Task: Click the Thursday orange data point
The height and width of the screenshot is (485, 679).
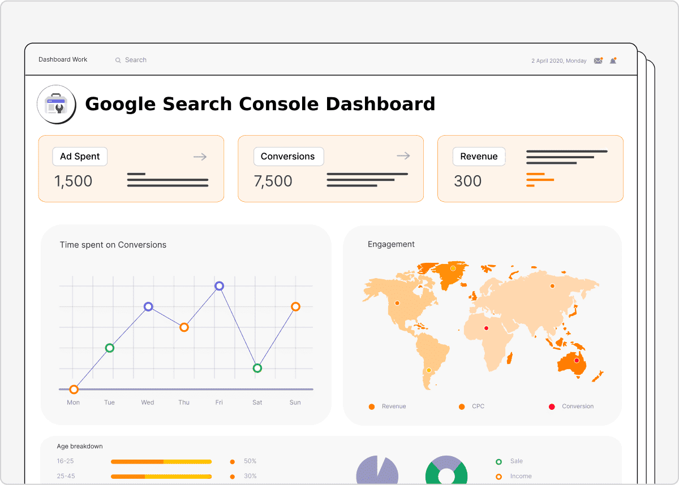Action: [x=184, y=327]
